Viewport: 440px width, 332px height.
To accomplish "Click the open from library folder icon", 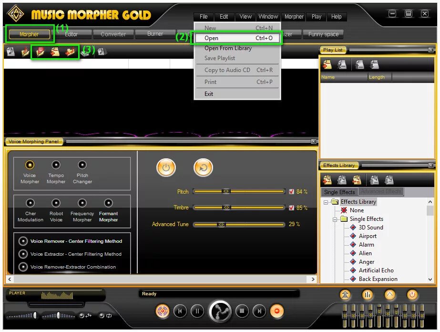I will point(40,52).
